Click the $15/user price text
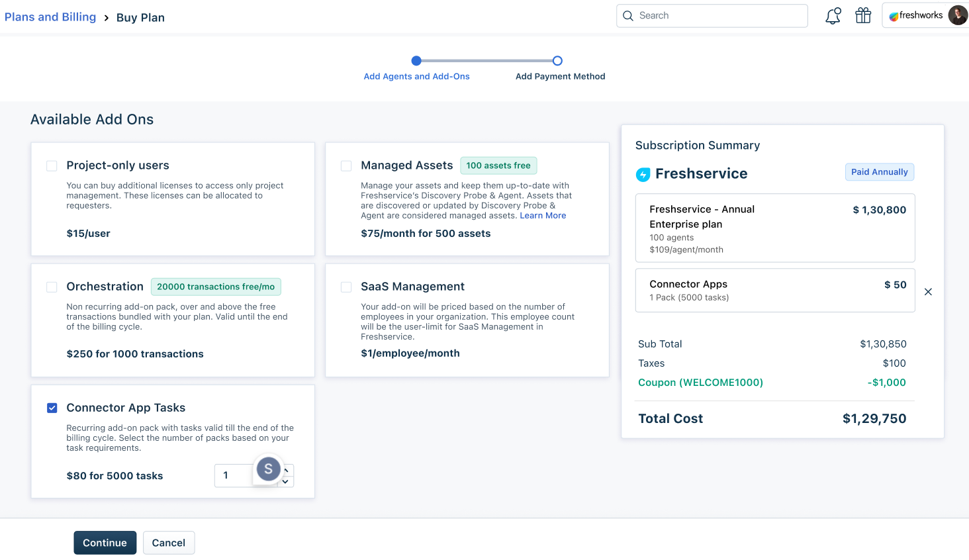Image resolution: width=969 pixels, height=560 pixels. click(89, 234)
